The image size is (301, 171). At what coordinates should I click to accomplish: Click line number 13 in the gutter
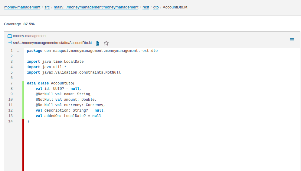[11, 116]
